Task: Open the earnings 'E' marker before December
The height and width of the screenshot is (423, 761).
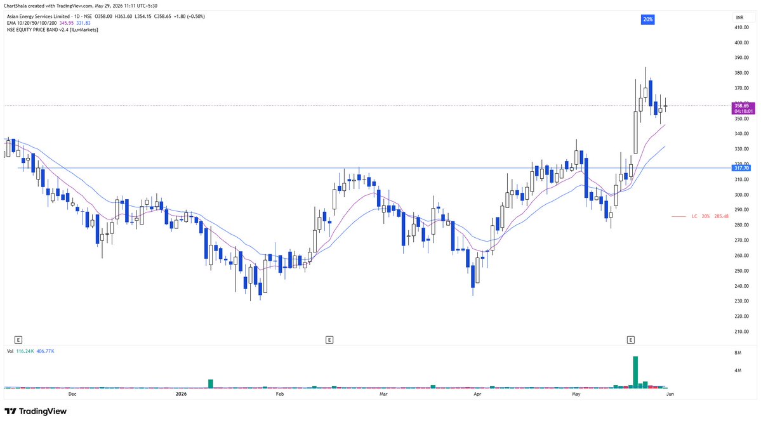Action: 18,339
